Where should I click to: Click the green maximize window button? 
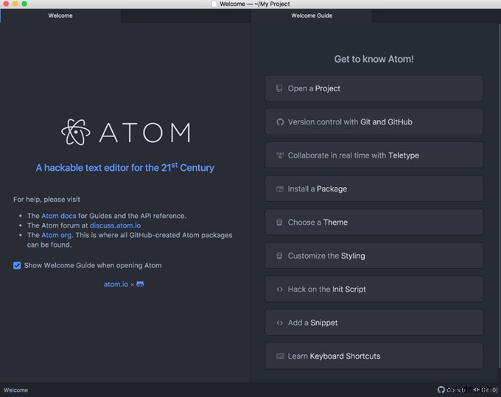pos(24,4)
